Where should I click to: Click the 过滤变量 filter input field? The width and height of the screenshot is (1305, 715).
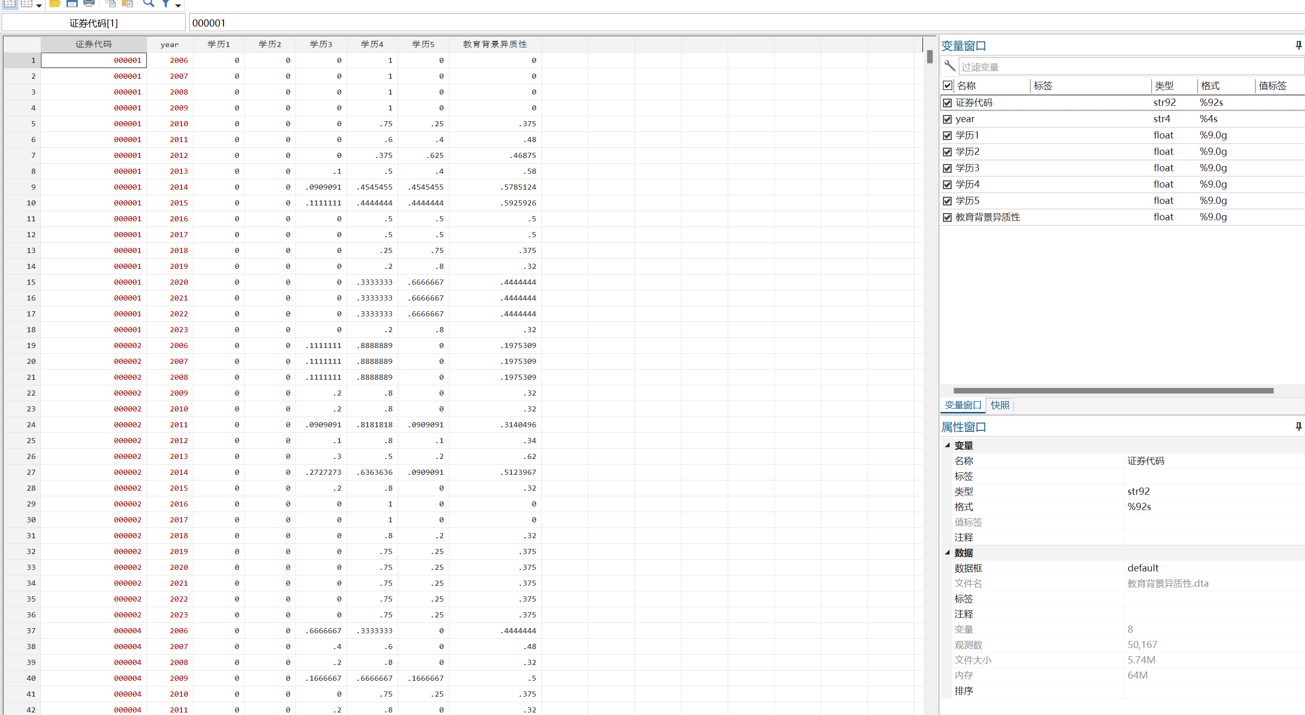click(x=1130, y=67)
